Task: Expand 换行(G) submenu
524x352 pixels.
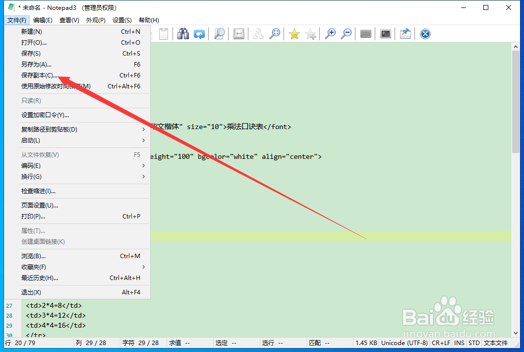Action: pyautogui.click(x=77, y=177)
